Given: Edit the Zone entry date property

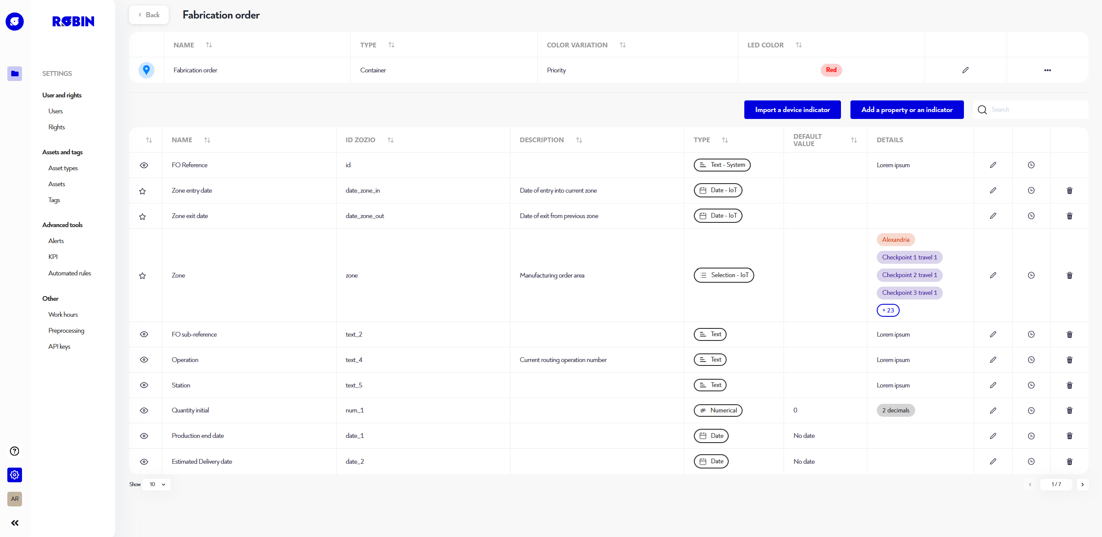Looking at the screenshot, I should (x=993, y=190).
